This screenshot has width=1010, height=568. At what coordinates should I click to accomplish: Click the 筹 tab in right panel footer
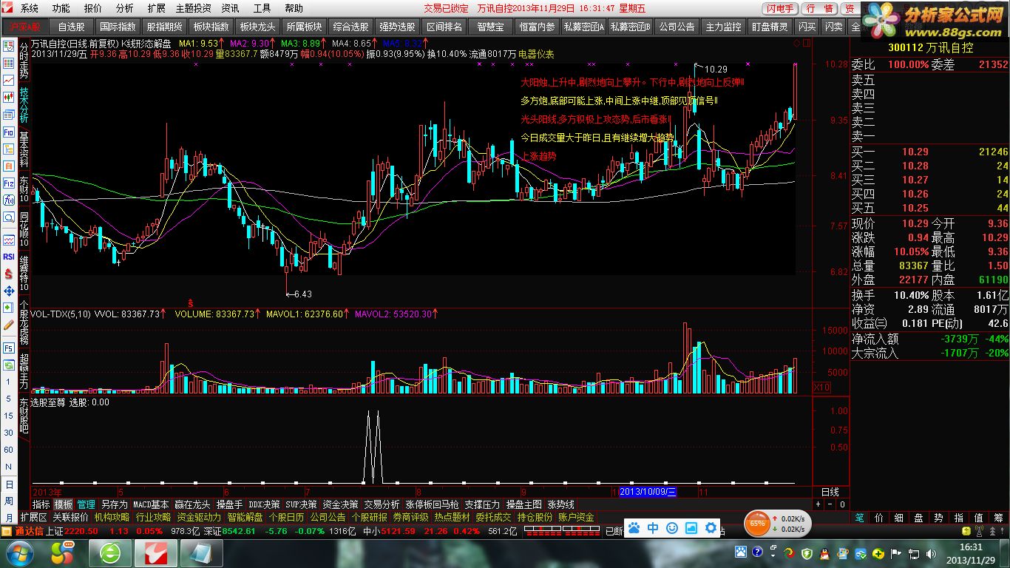click(999, 518)
